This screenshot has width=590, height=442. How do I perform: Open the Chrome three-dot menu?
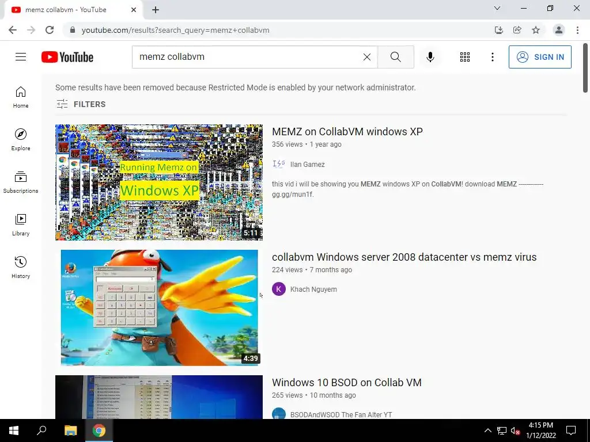577,30
